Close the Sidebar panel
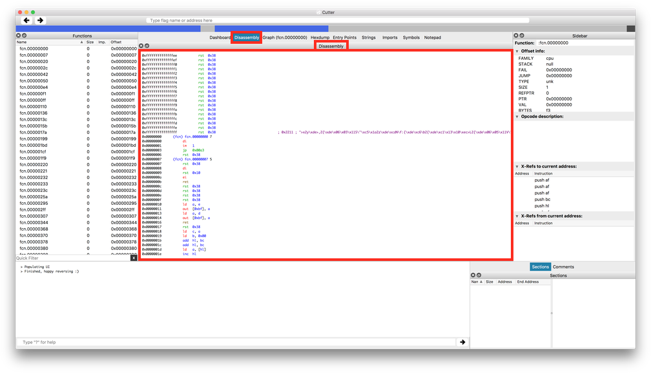Screen dimensions: 651x373 516,35
